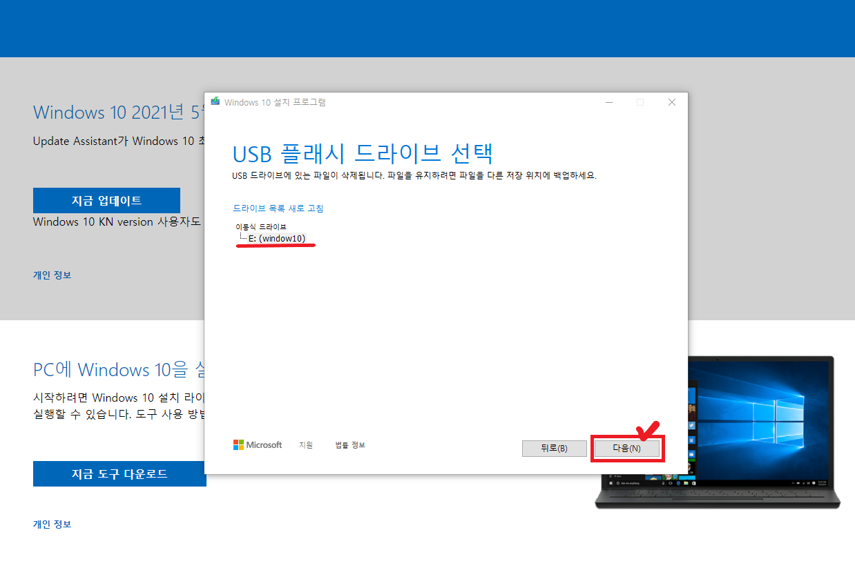Click the 지금 업데이트 button on webpage
This screenshot has width=855, height=568.
(106, 200)
